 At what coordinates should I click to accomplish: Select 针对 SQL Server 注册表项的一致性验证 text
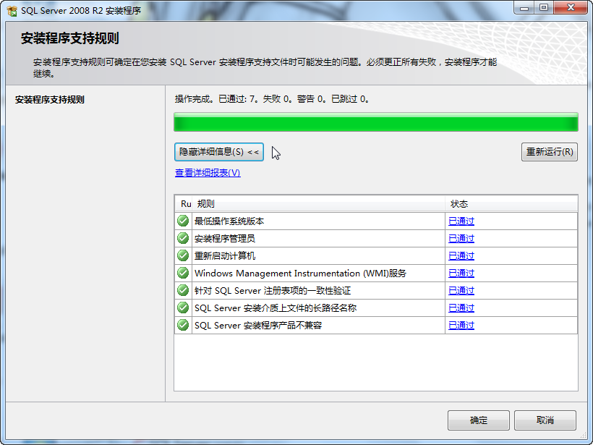[x=273, y=291]
